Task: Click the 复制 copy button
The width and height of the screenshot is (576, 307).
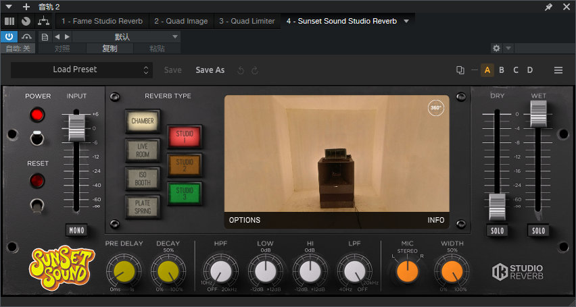Action: pyautogui.click(x=110, y=49)
